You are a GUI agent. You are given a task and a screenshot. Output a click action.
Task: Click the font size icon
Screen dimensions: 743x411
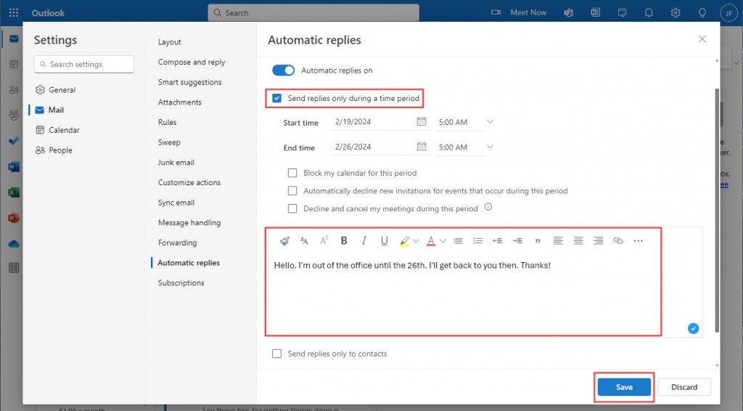(x=304, y=241)
